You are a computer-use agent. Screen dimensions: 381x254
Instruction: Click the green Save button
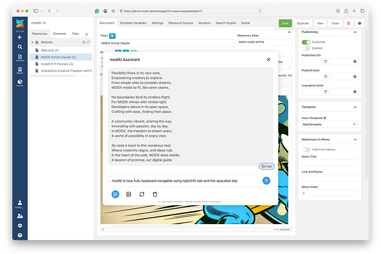tap(285, 23)
